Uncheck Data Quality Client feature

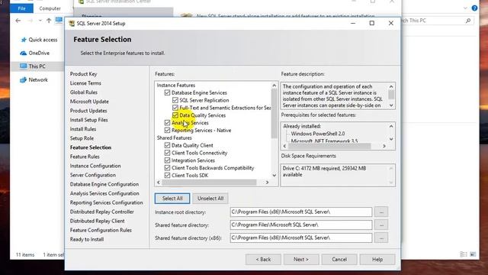point(167,145)
